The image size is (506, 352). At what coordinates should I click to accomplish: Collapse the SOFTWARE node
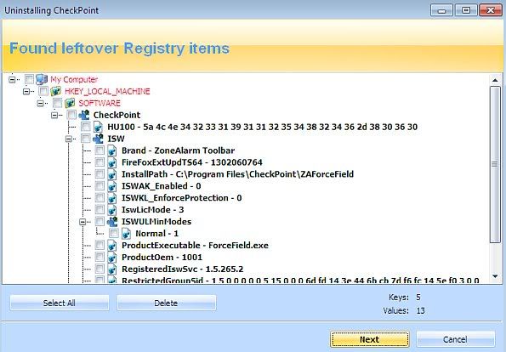[x=40, y=104]
